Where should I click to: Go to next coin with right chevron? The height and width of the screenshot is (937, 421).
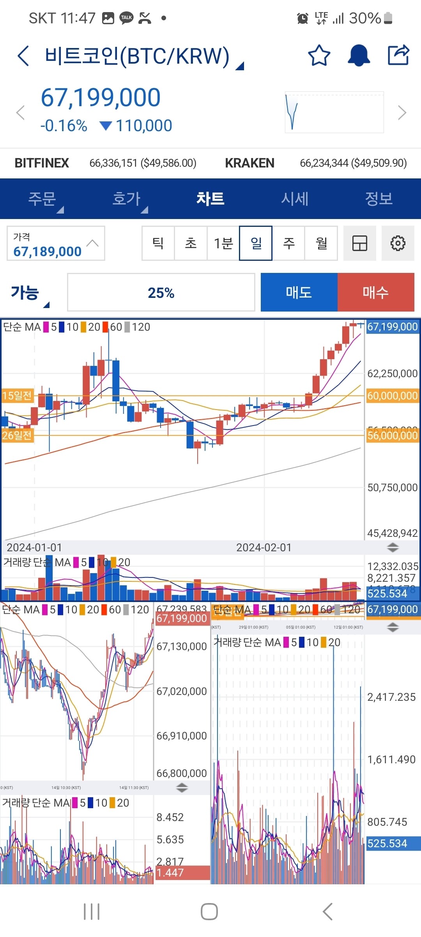[x=402, y=113]
